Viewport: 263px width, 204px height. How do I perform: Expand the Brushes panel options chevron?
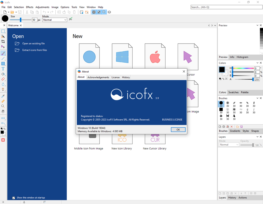click(x=257, y=98)
